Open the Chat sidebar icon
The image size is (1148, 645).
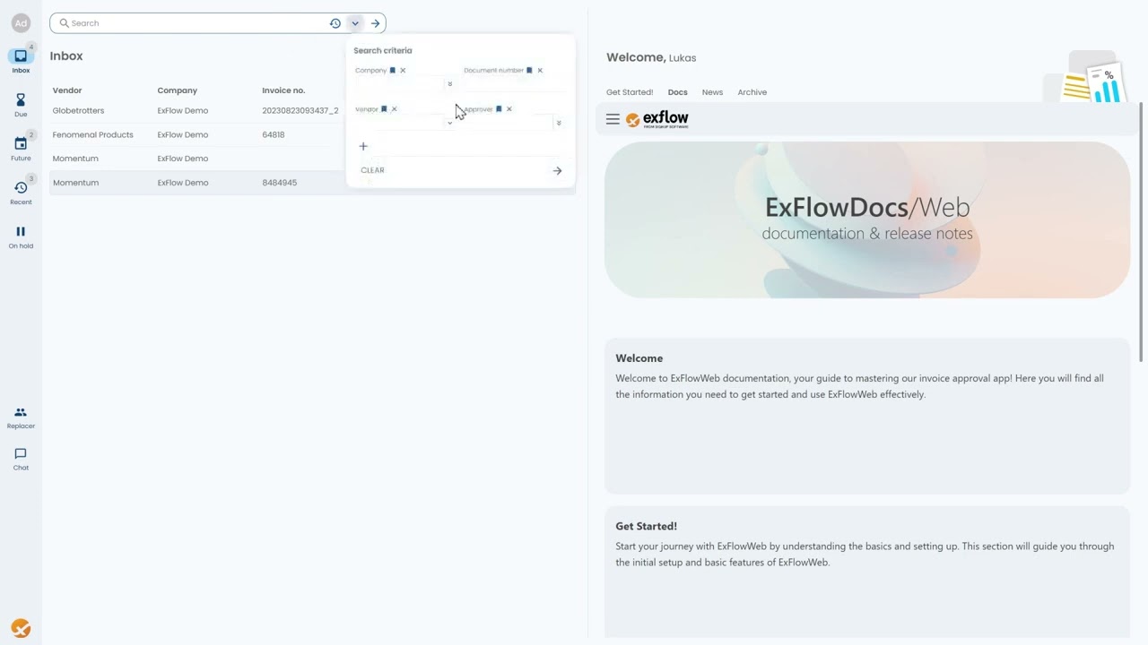(21, 459)
